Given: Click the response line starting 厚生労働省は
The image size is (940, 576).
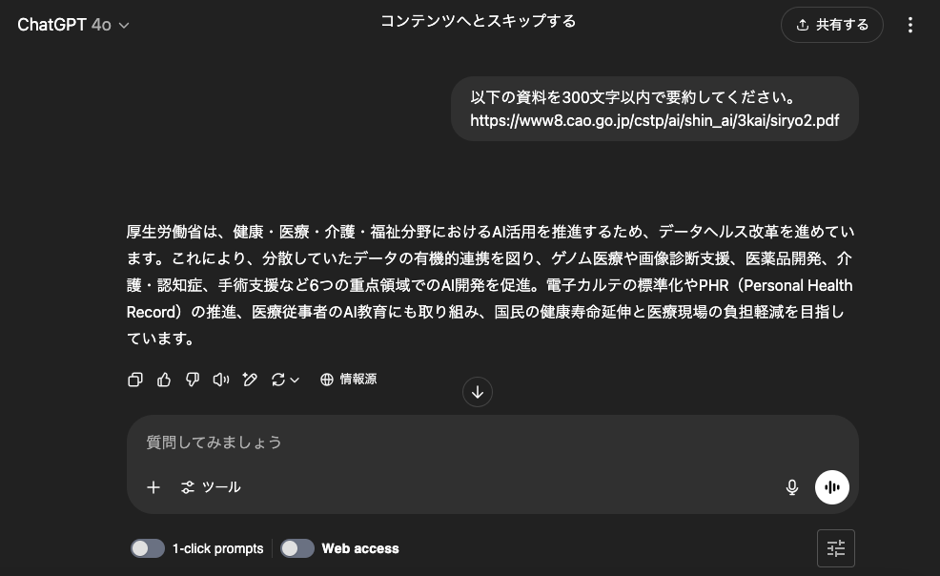Looking at the screenshot, I should pyautogui.click(x=490, y=232).
